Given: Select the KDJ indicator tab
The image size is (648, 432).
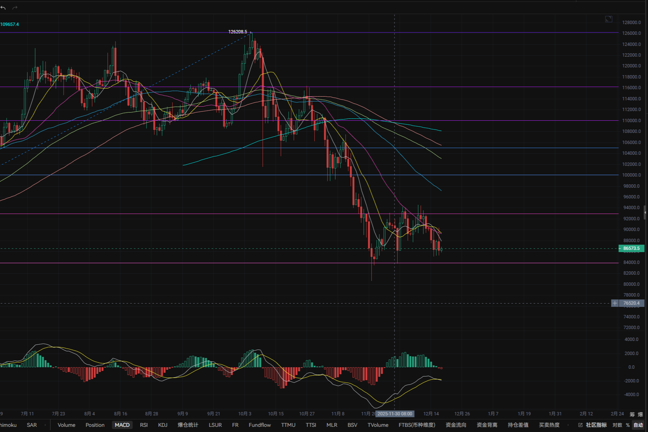Looking at the screenshot, I should click(163, 425).
